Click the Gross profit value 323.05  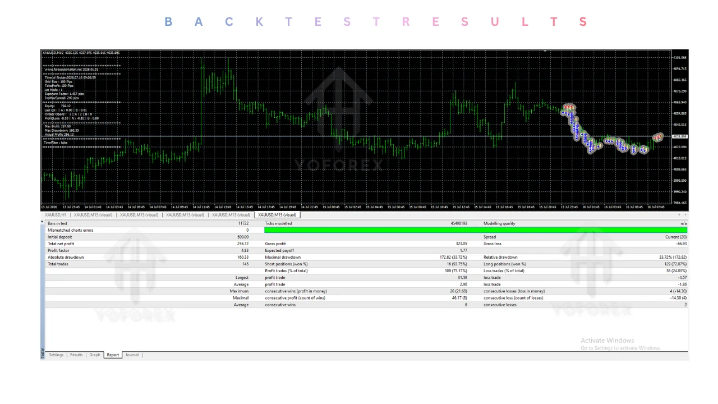click(x=461, y=244)
